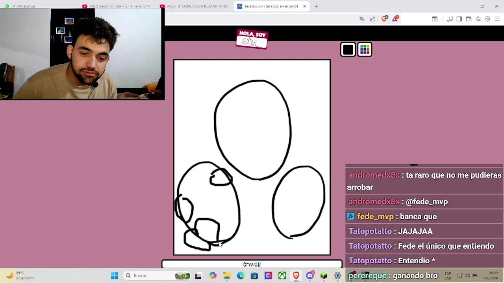
Task: Open Microsoft Store from taskbar
Action: [x=254, y=276]
